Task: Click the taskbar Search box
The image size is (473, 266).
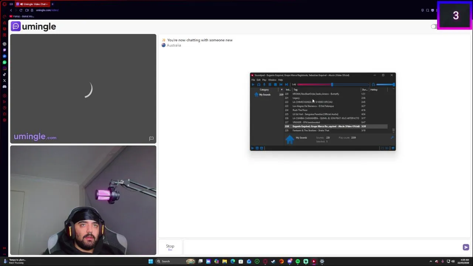Action: 176,262
